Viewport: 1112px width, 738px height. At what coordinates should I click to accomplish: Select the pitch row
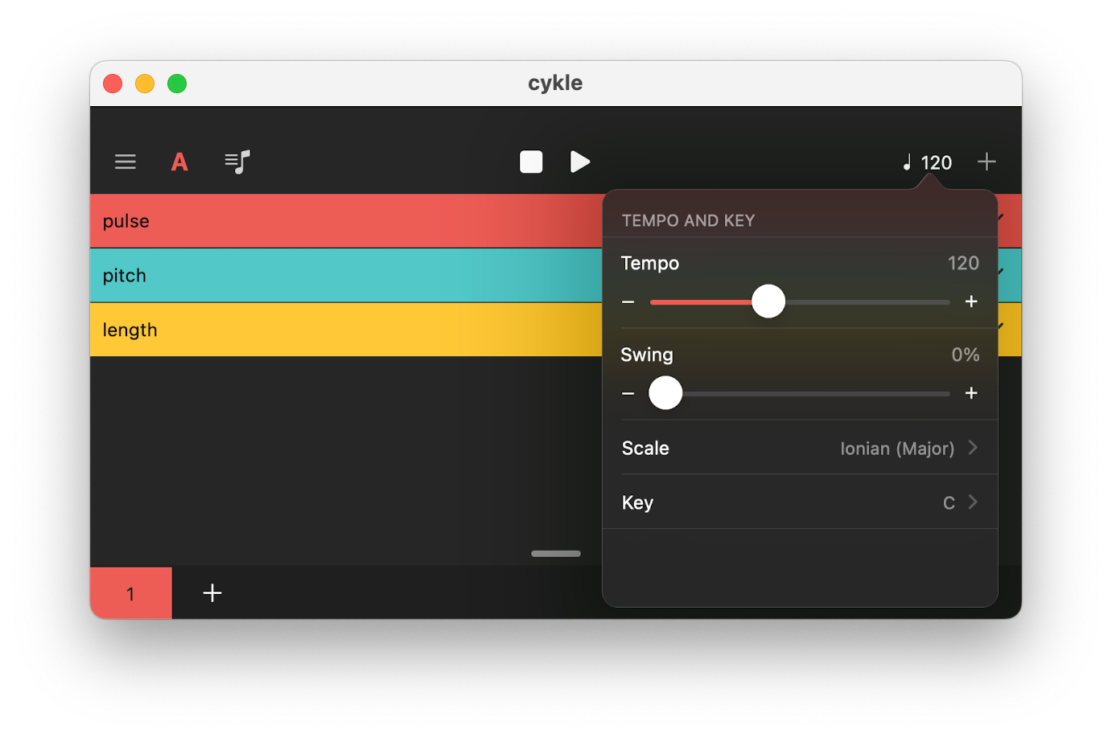(x=346, y=276)
